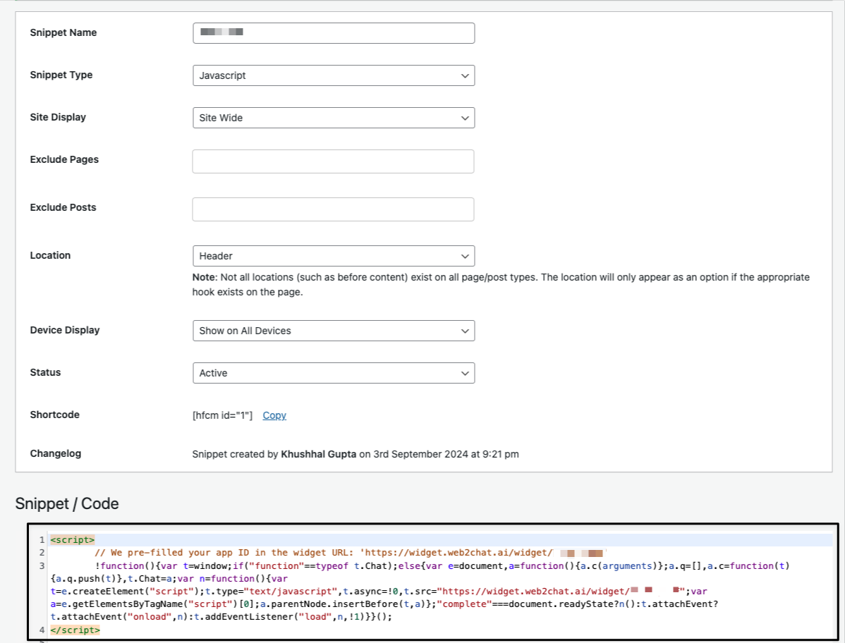Focus the Exclude Posts input field
The height and width of the screenshot is (643, 845).
point(333,209)
